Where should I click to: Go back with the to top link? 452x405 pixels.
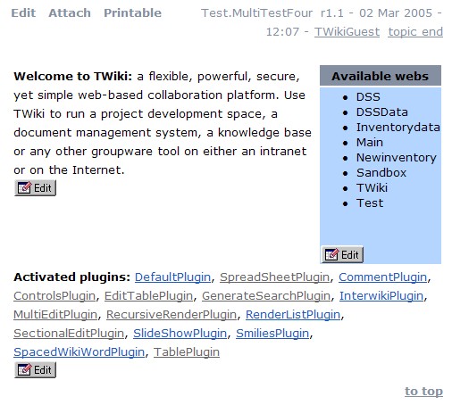pos(423,392)
